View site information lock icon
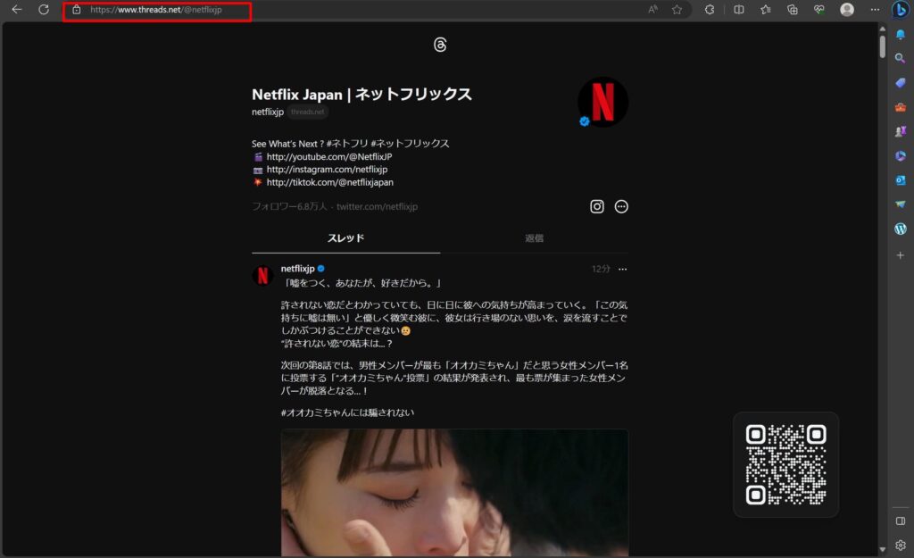Screen dimensions: 914x558 point(77,9)
